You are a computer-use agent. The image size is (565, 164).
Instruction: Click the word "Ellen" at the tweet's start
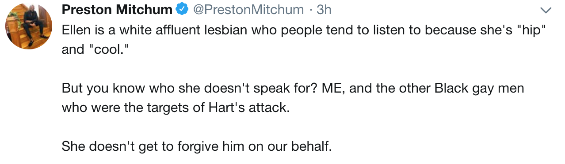point(76,30)
